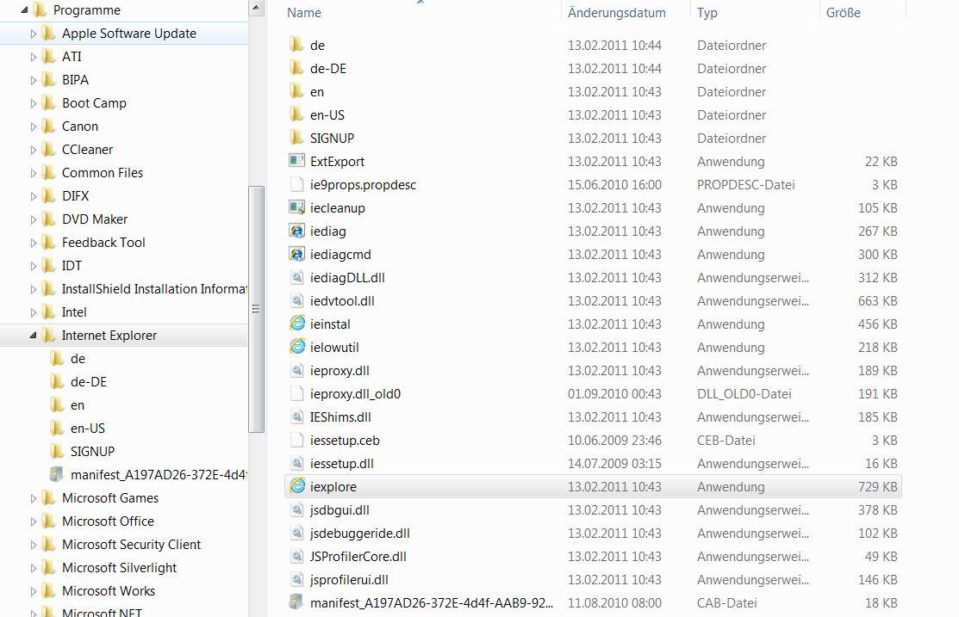Select the de-DE subfolder in the tree
Viewport: 959px width, 617px height.
pyautogui.click(x=89, y=382)
